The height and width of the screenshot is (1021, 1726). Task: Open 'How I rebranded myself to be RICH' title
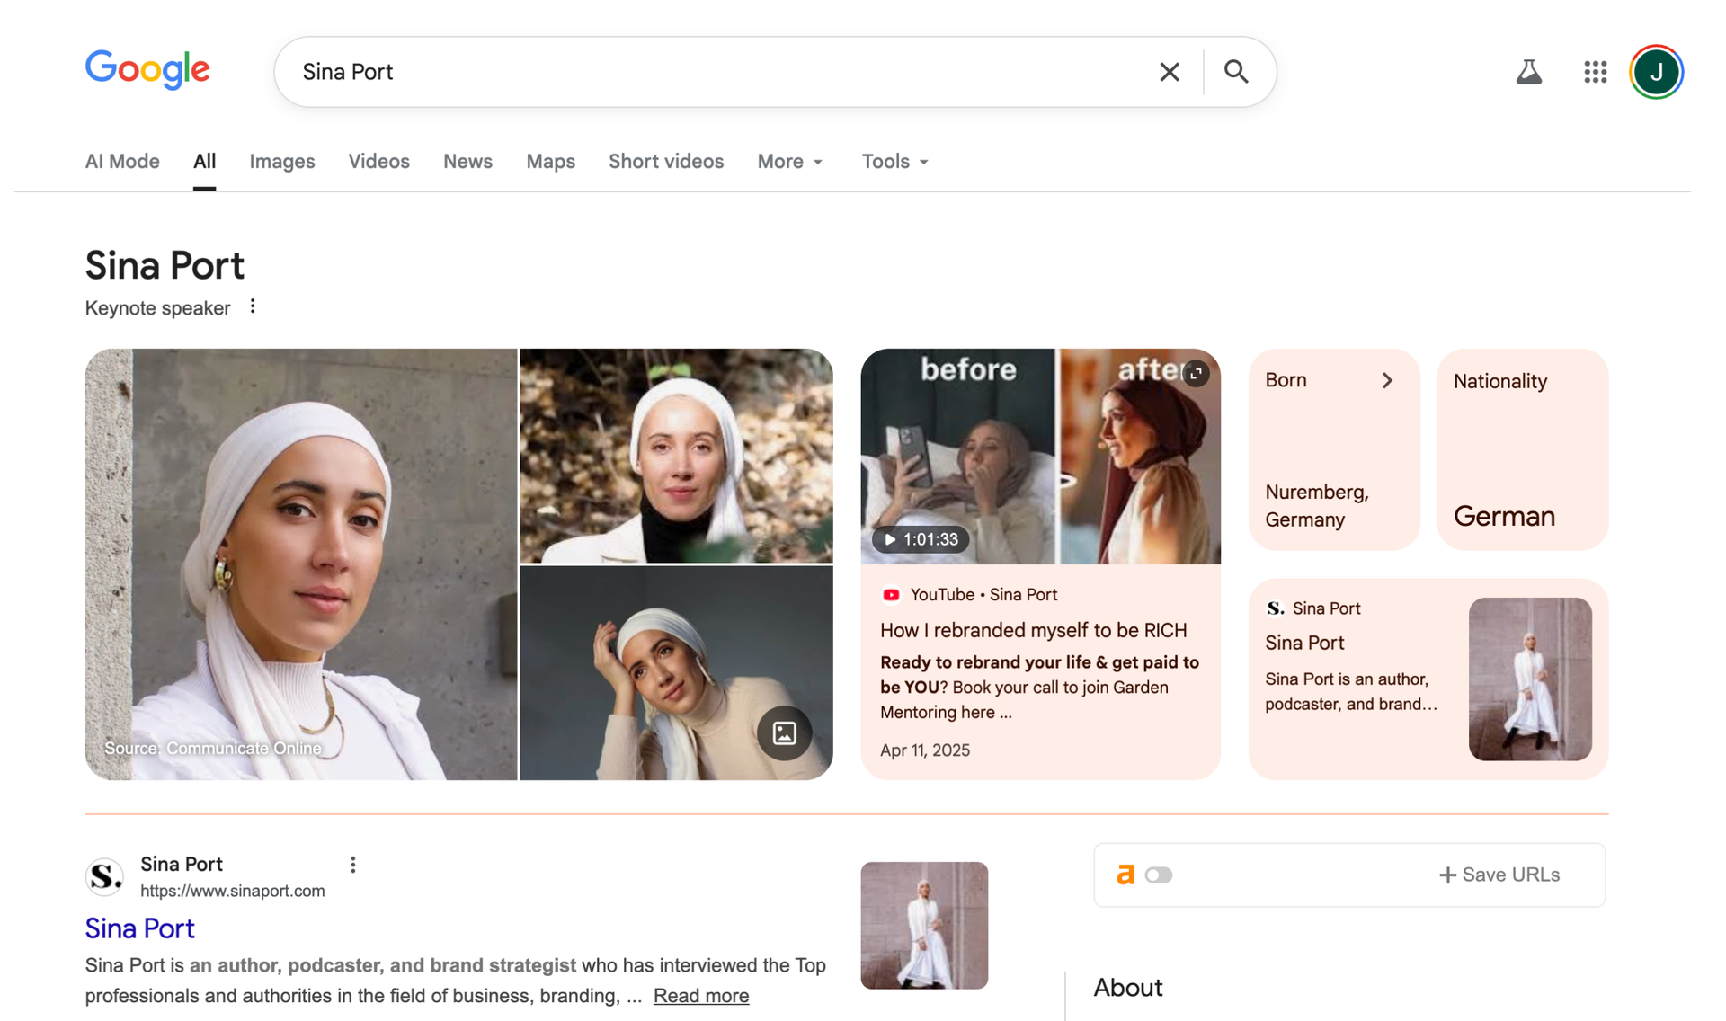1033,631
